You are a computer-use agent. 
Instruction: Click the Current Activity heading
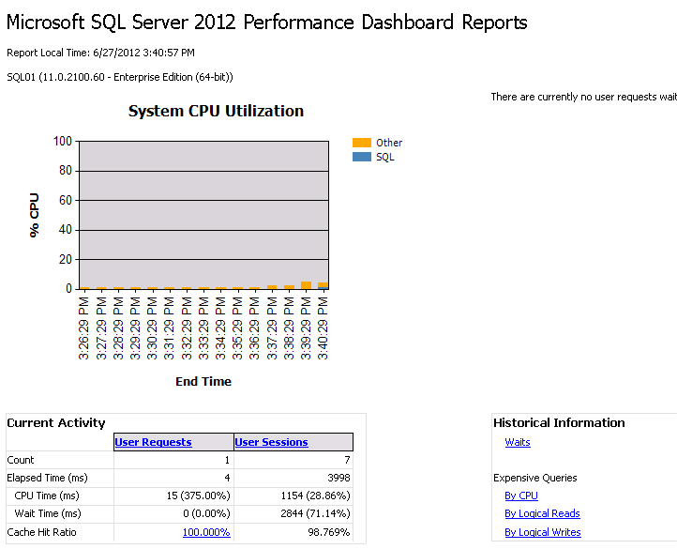[56, 422]
